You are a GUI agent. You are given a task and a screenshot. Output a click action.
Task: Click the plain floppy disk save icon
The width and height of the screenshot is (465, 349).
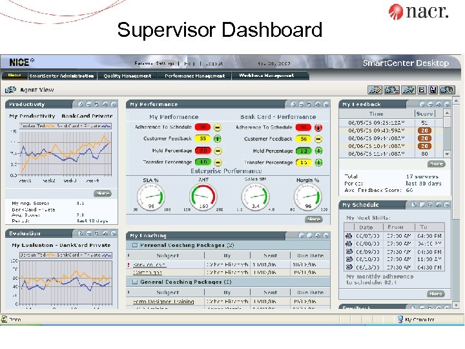(422, 90)
